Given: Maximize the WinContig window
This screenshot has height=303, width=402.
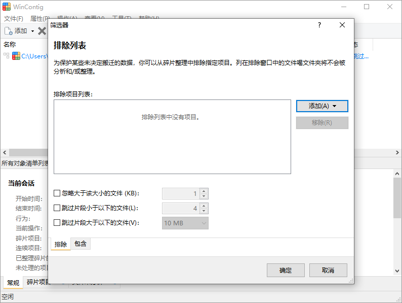Looking at the screenshot, I should click(367, 7).
